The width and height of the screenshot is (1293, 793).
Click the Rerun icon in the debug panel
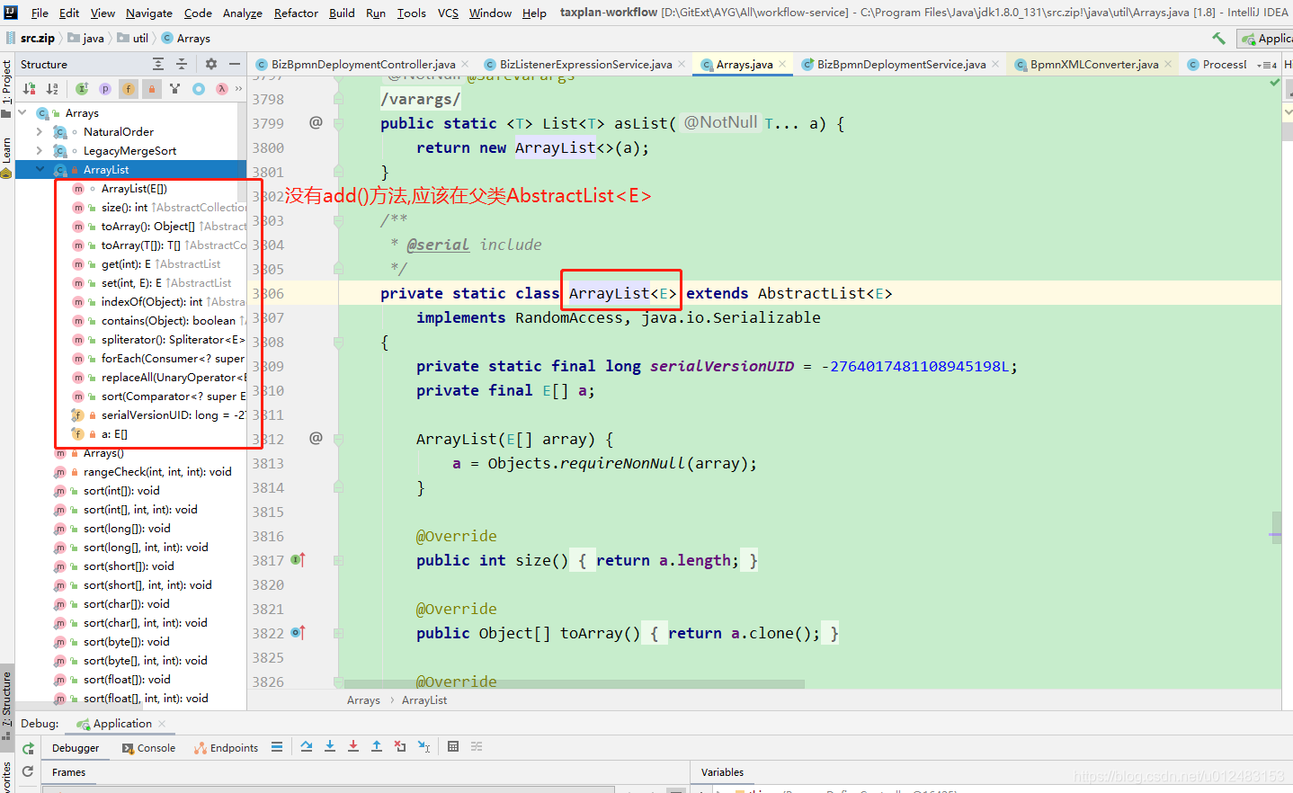(x=28, y=747)
